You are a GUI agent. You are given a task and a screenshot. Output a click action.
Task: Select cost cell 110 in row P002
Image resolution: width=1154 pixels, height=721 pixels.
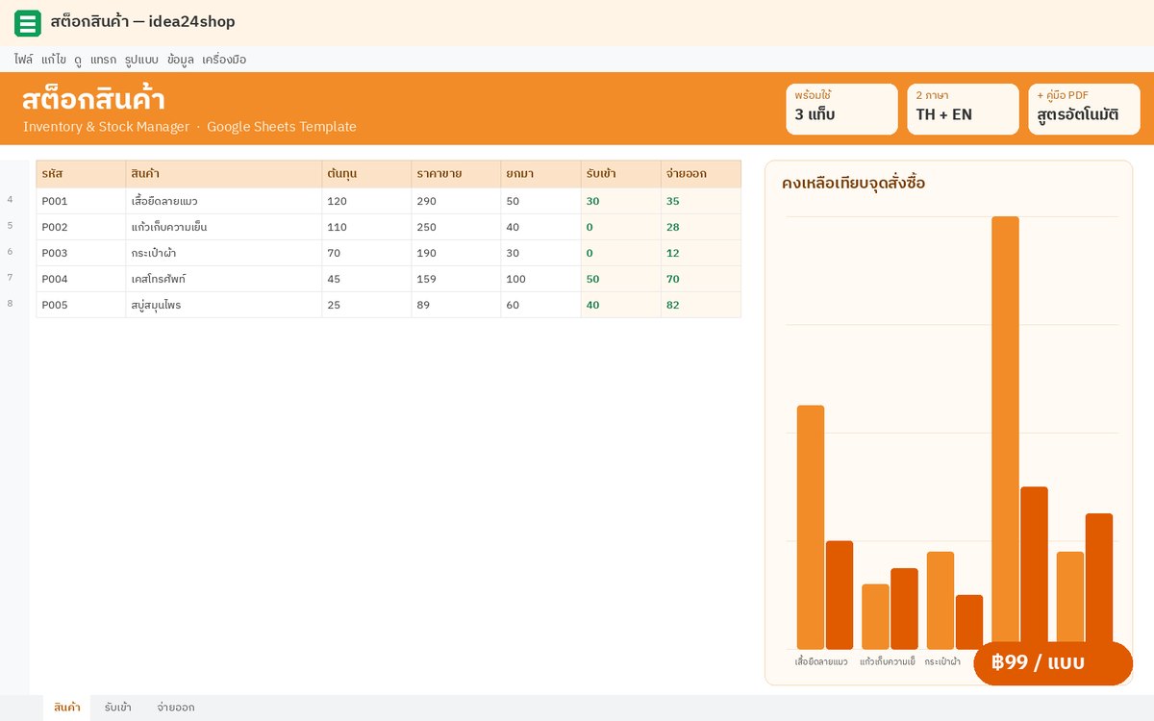(x=366, y=227)
